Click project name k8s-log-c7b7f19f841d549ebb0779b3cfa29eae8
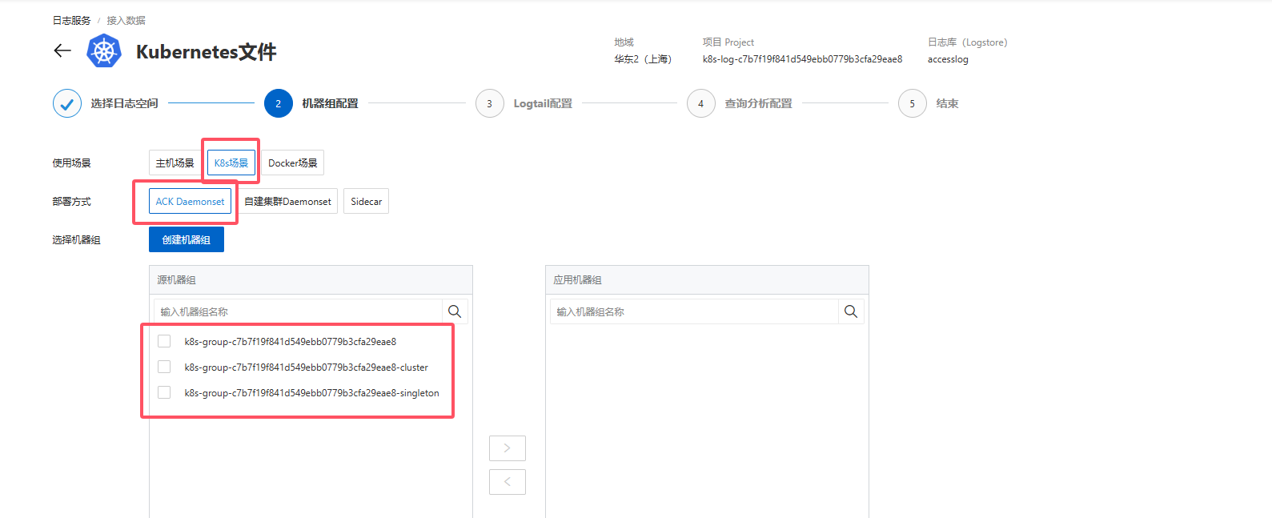 pyautogui.click(x=802, y=59)
